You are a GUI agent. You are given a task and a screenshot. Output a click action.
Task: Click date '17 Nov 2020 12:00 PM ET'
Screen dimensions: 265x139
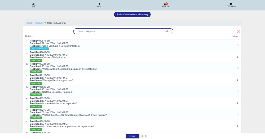[x=55, y=78]
